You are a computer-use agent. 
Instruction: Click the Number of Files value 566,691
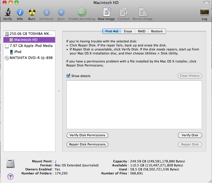(136, 173)
